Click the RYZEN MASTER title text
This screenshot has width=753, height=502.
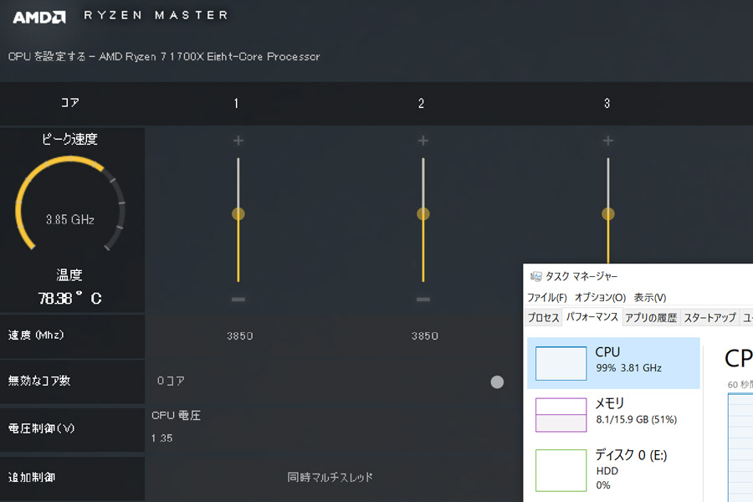(x=156, y=15)
